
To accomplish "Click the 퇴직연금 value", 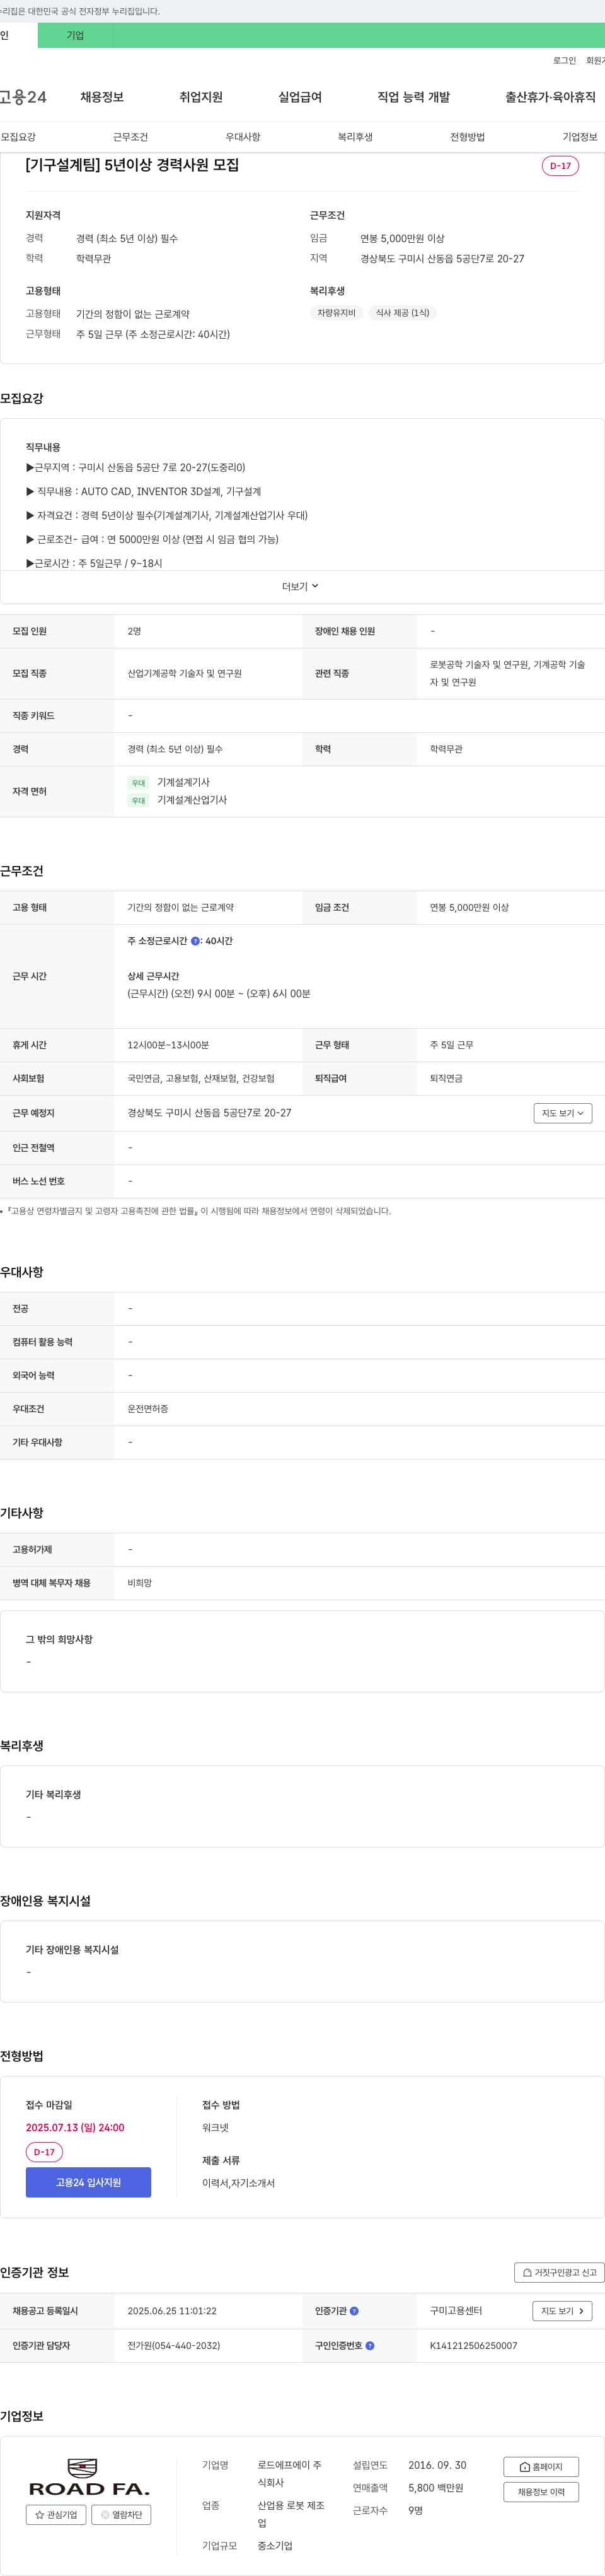I will pos(446,1079).
